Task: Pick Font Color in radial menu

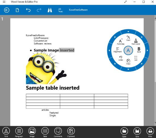Action: click(x=136, y=42)
